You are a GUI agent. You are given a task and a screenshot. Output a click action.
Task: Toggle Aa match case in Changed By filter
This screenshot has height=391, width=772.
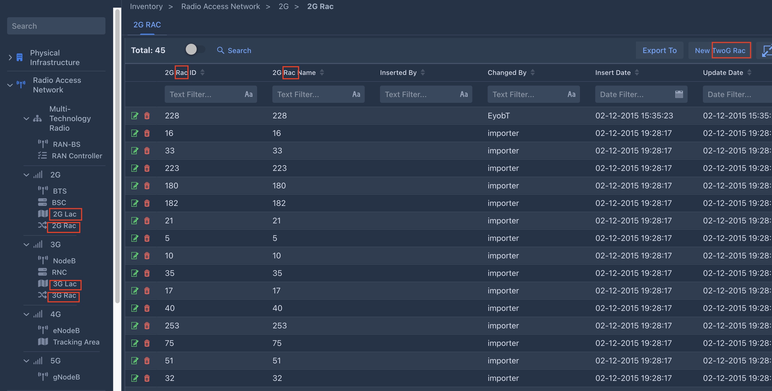click(571, 94)
